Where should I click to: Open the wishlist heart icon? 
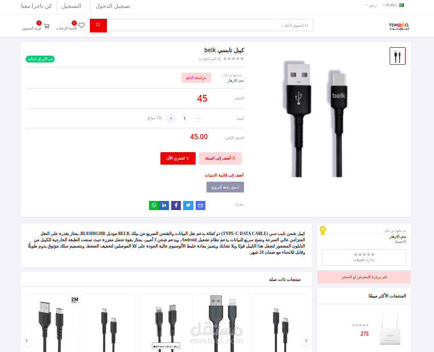[x=81, y=26]
